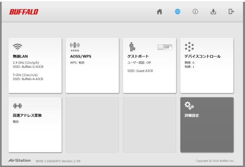Viewport: 245px width, 167px height.
Task: Click the AirStation logo in footer
Action: coord(20,161)
